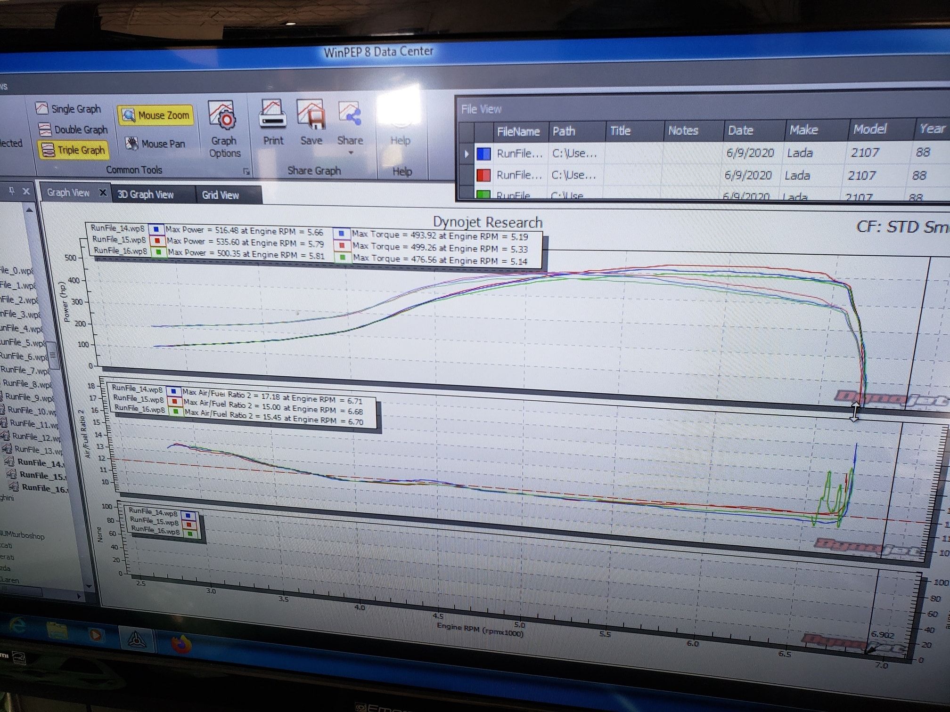Close the left file tree panel
950x712 pixels.
[26, 191]
